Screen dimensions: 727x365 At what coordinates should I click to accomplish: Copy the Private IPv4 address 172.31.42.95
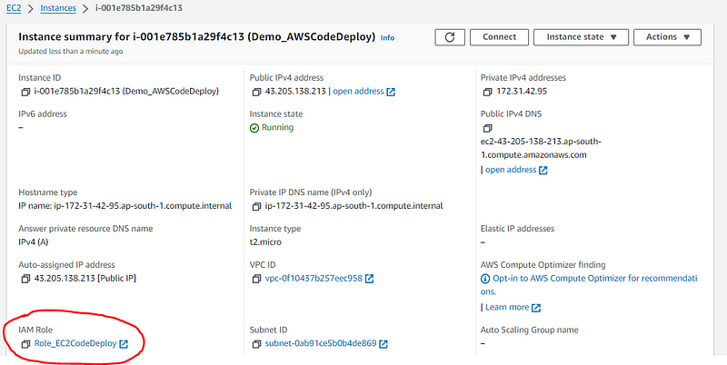coord(487,92)
